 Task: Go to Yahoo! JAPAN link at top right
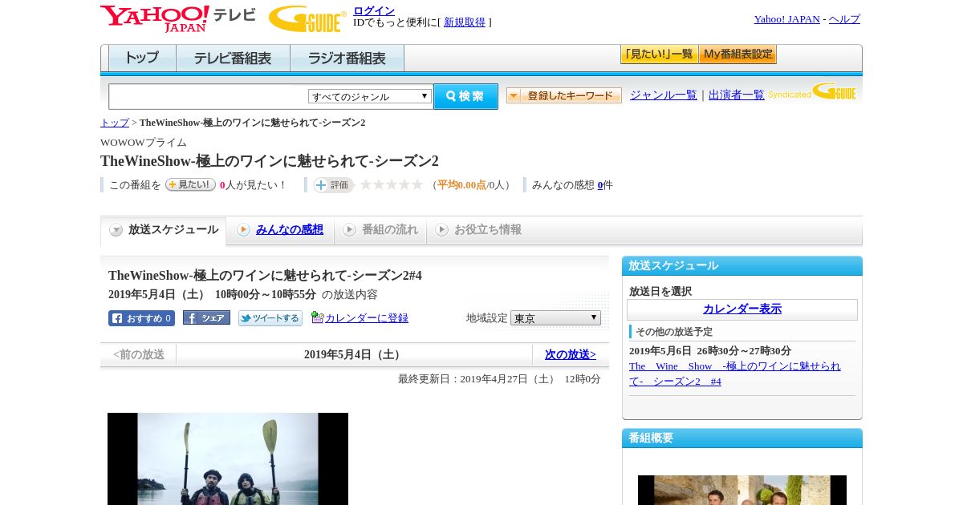coord(786,19)
